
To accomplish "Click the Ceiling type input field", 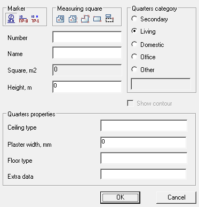I will point(144,126).
